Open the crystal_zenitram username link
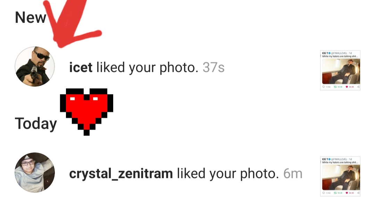This screenshot has height=206, width=375. click(121, 174)
